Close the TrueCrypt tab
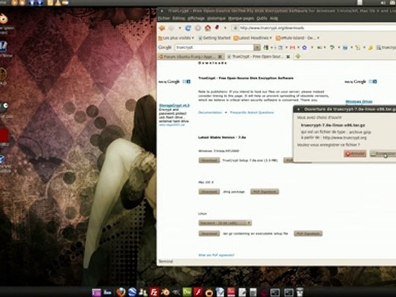Screen dimensions: 396x297 (x=288, y=57)
